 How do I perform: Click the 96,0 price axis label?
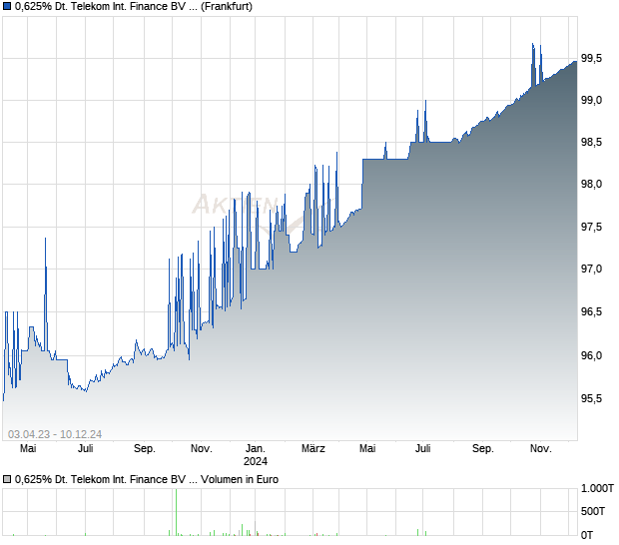point(591,355)
